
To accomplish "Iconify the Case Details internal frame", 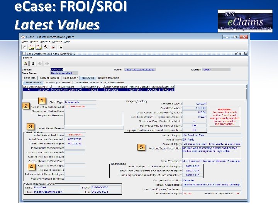I will (x=236, y=53).
